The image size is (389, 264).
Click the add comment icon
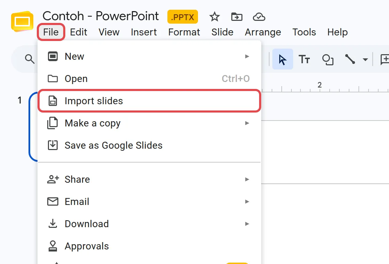coord(385,59)
